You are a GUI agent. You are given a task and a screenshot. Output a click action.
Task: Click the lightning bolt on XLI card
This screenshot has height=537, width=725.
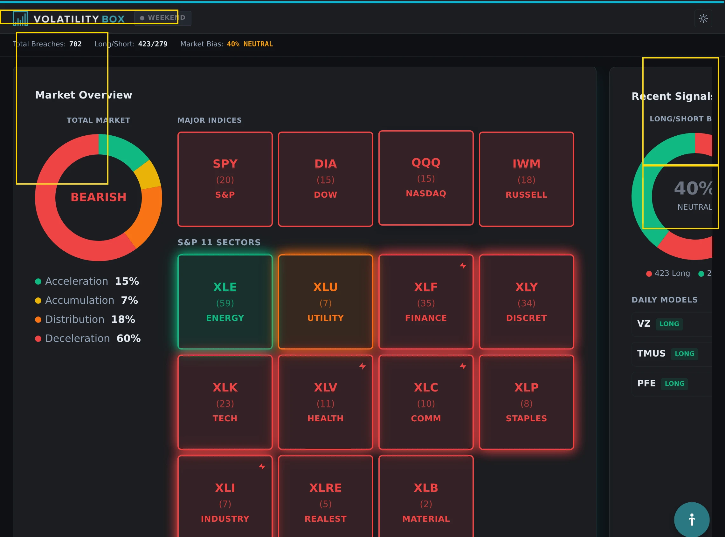click(x=262, y=467)
